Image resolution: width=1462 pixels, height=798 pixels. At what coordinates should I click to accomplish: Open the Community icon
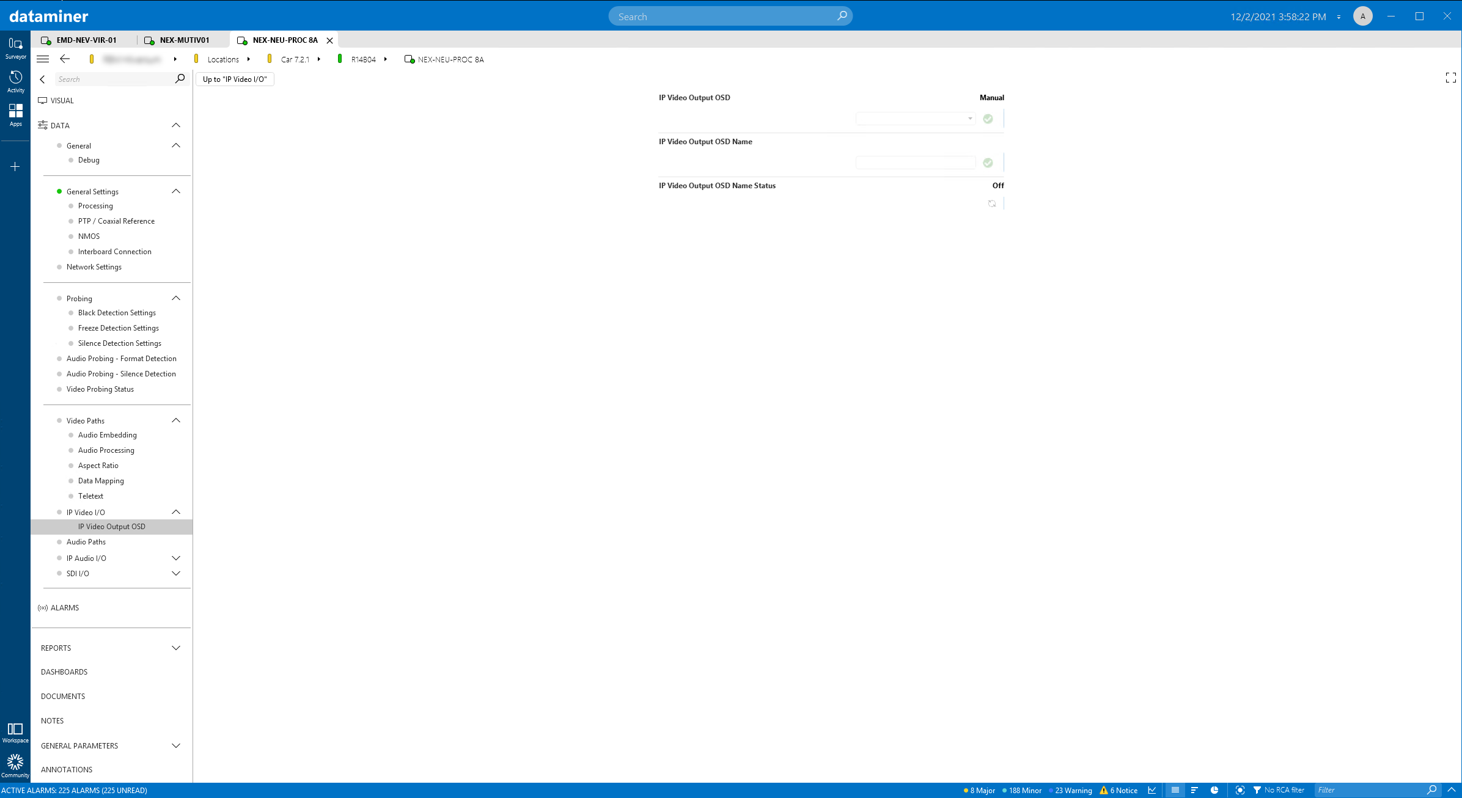pos(15,766)
